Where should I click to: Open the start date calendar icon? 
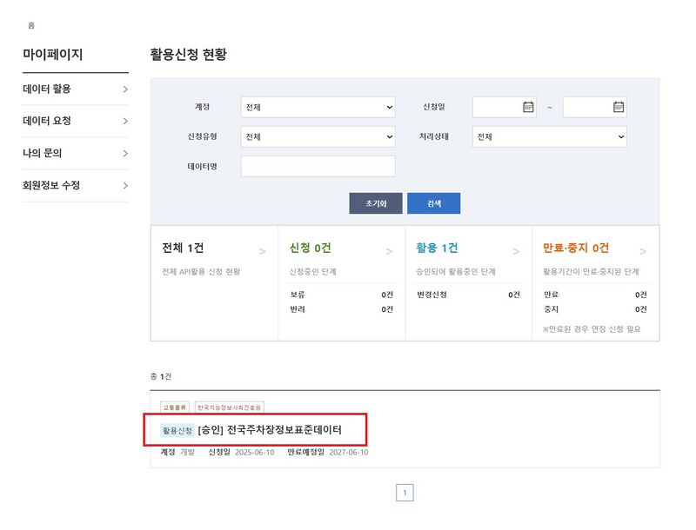[x=528, y=107]
